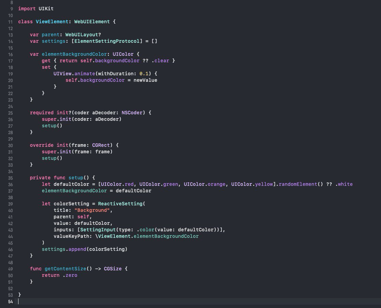
Task: Click 'orange' in the UIColor array
Action: (x=216, y=184)
